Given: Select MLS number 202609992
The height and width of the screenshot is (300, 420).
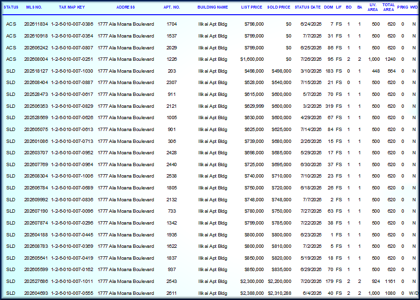Looking at the screenshot, I should click(36, 199).
